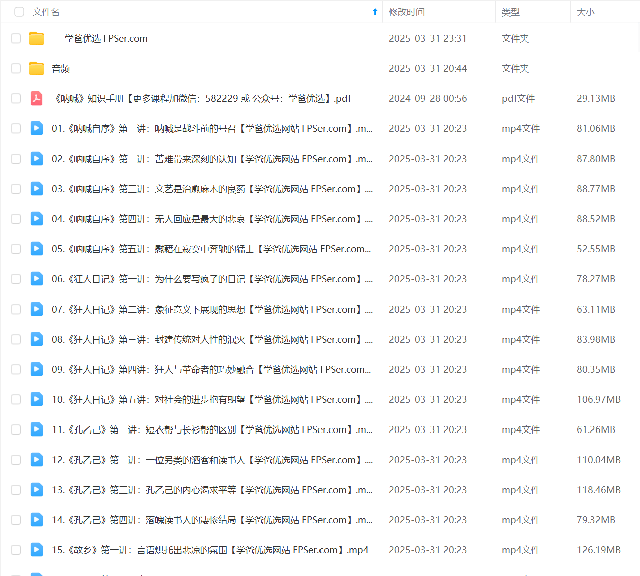Screen dimensions: 640x576
Task: Click video icon for 03.《呐喊自序》第三讲
Action: pyautogui.click(x=36, y=189)
